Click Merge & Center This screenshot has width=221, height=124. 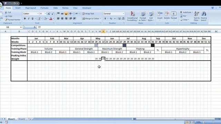(90, 18)
